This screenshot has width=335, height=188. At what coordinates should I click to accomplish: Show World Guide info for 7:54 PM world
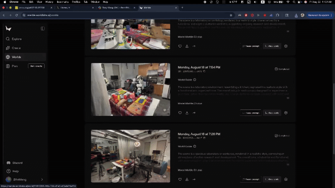195,80
